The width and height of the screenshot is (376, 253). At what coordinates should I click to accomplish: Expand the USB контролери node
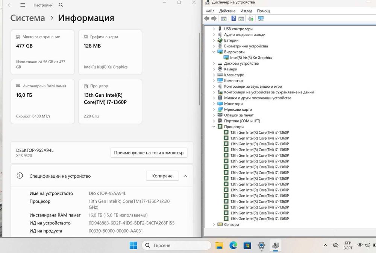click(214, 29)
